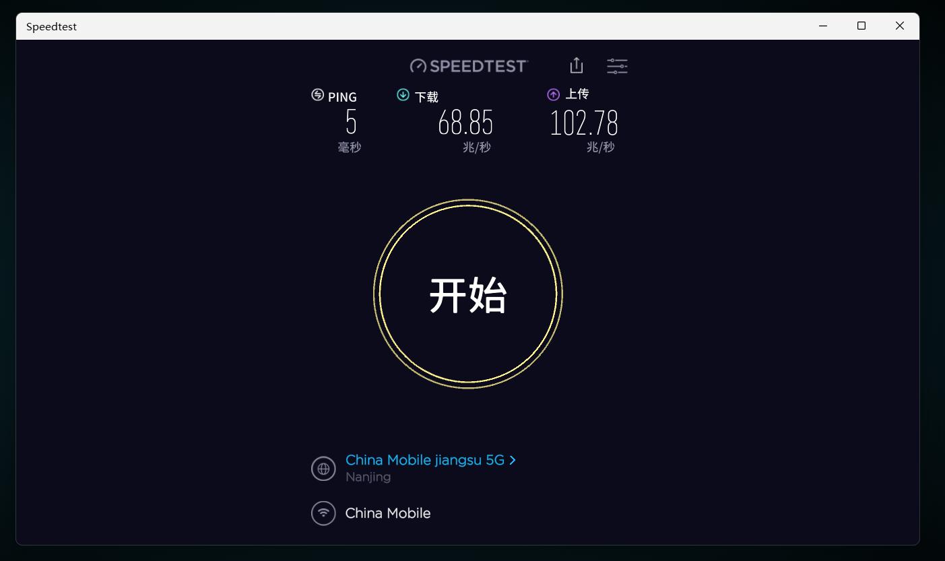
Task: Click the Wi-Fi connection icon
Action: click(x=323, y=513)
